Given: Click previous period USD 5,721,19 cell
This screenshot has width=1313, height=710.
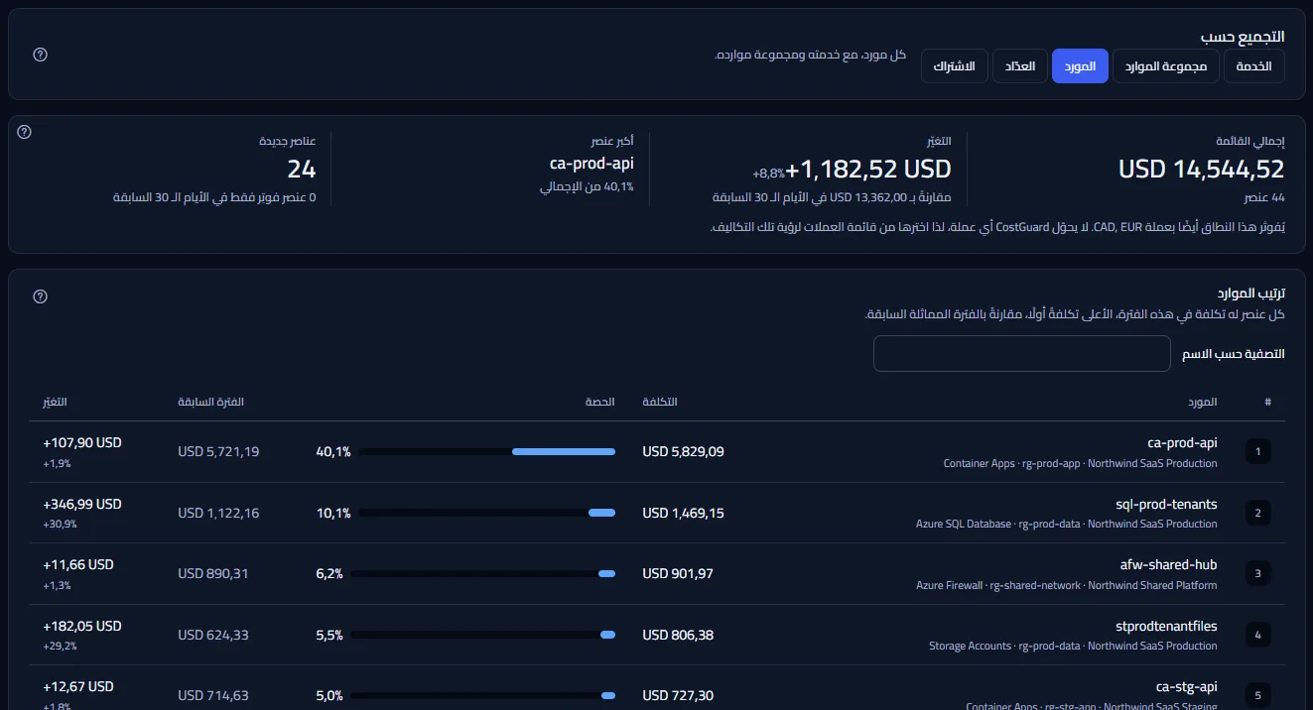Looking at the screenshot, I should click(x=218, y=451).
